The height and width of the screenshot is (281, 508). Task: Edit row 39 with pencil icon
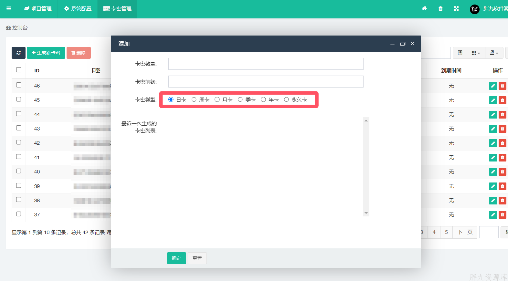point(493,186)
